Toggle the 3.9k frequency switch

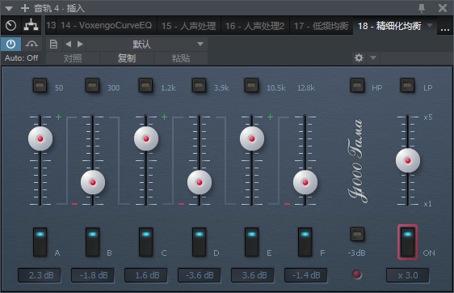(x=199, y=86)
